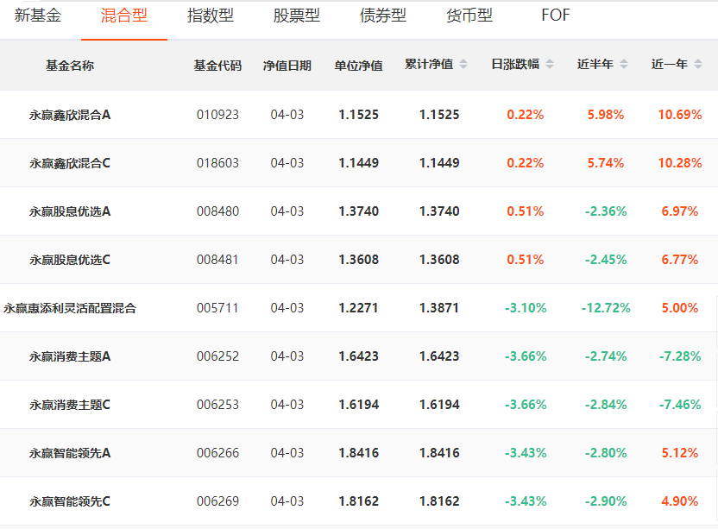Open fund 永赢股息优选C
The image size is (718, 529).
coord(70,260)
